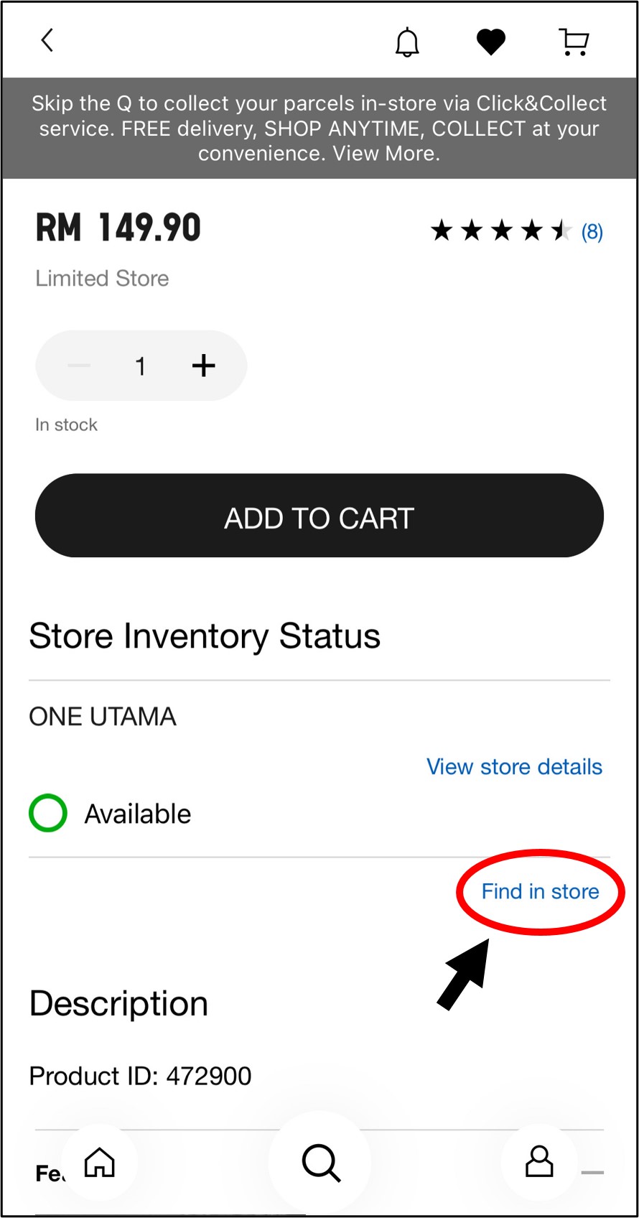The width and height of the screenshot is (639, 1218).
Task: Tap the back arrow at top
Action: [x=47, y=41]
